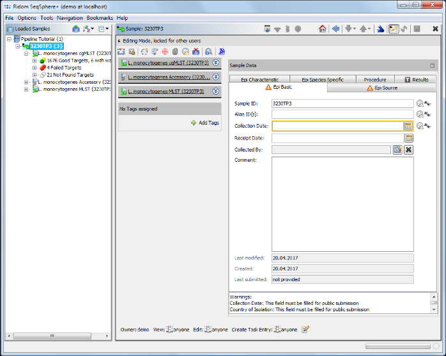The image size is (446, 356).
Task: Open the Options menu
Action: tap(27, 18)
